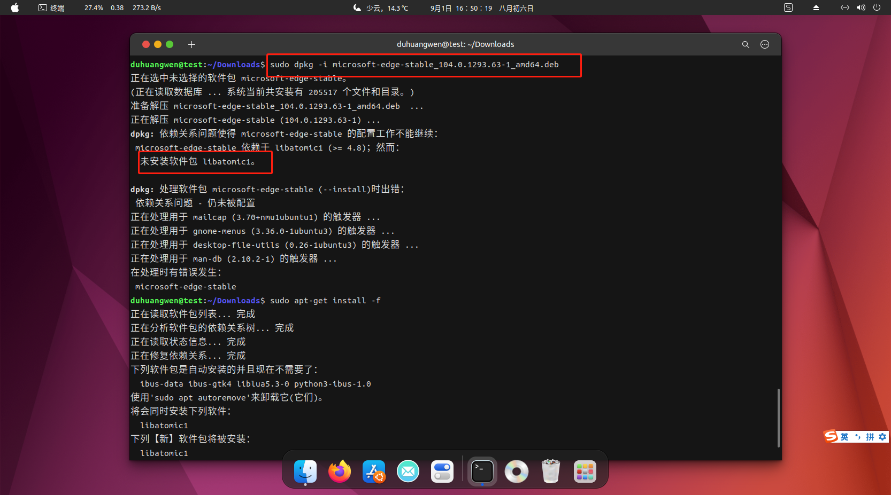Image resolution: width=891 pixels, height=495 pixels.
Task: Open the network connection indicator in top bar
Action: tap(845, 7)
